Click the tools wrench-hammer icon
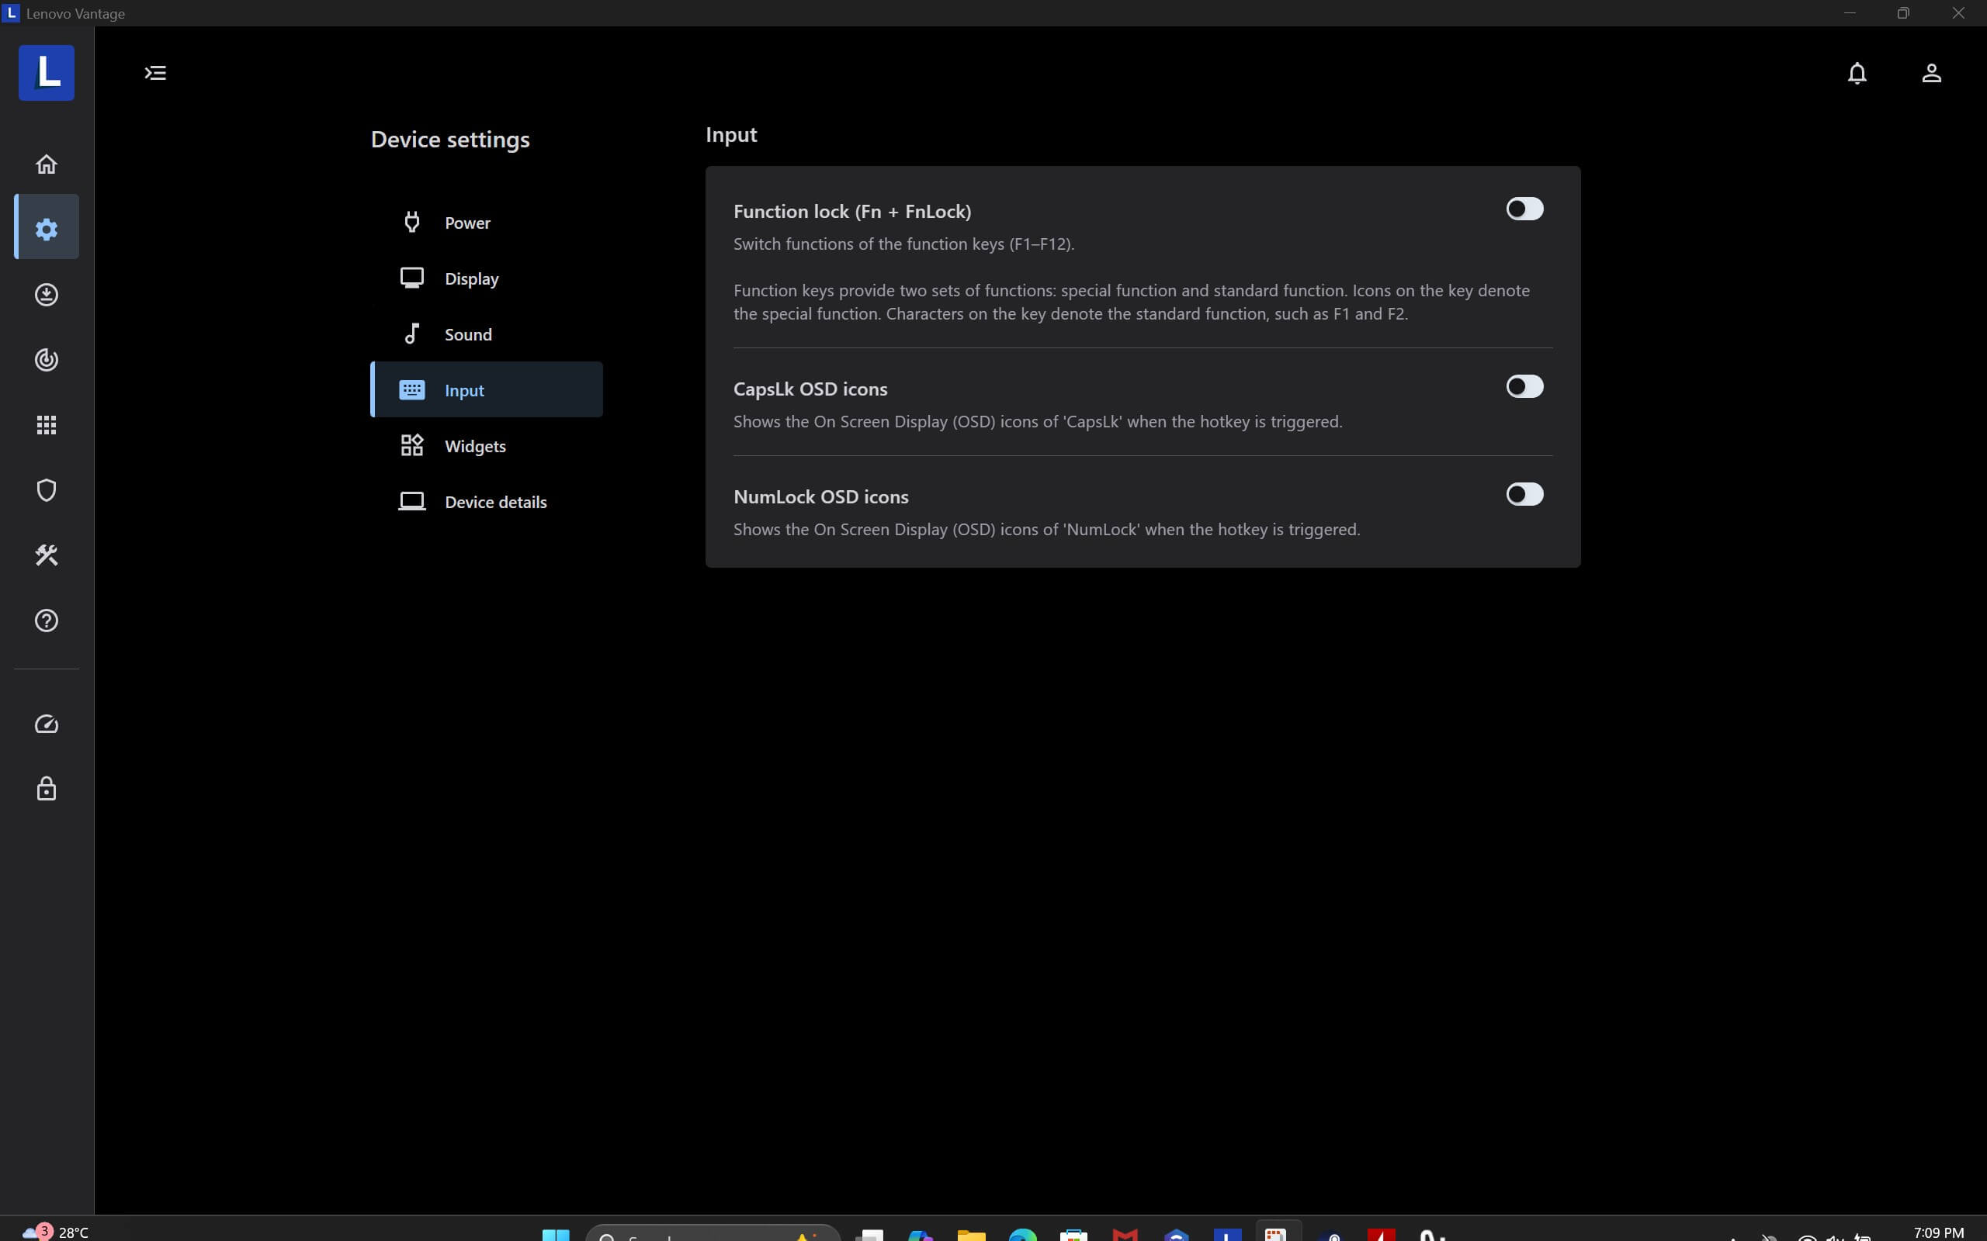1987x1241 pixels. coord(46,555)
